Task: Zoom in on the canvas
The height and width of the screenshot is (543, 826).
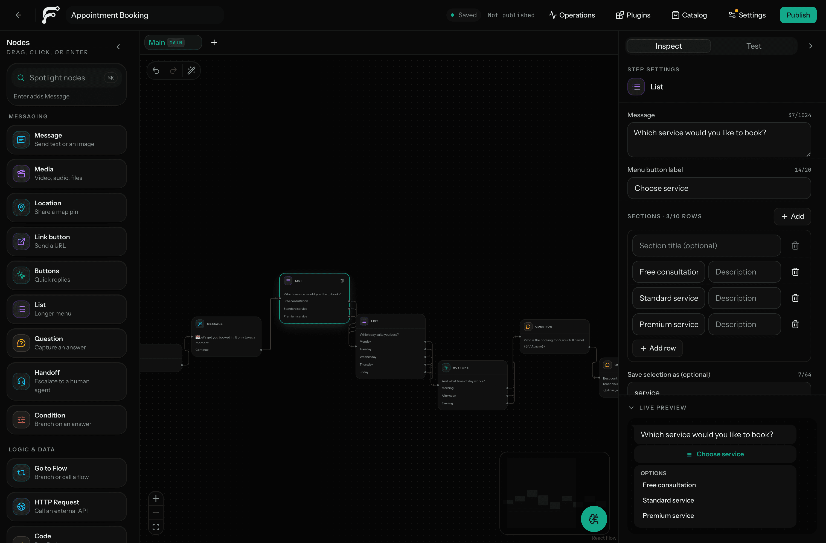Action: pos(156,499)
